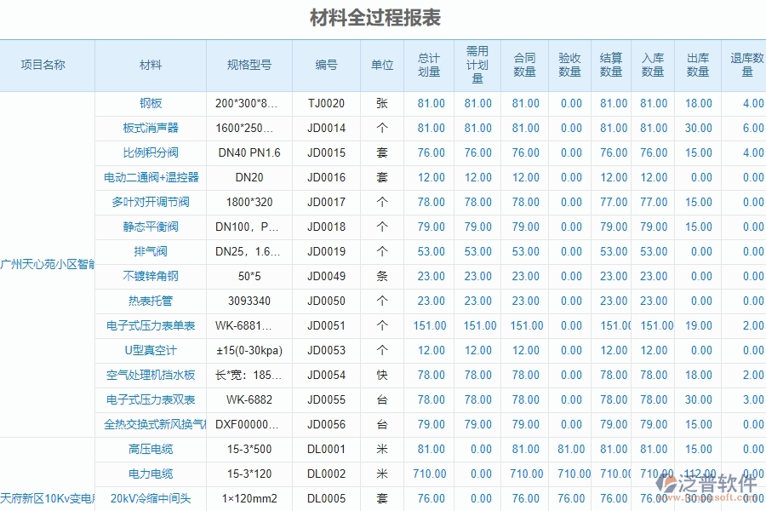Click the 验收数量 column header
766x511 pixels.
click(568, 65)
